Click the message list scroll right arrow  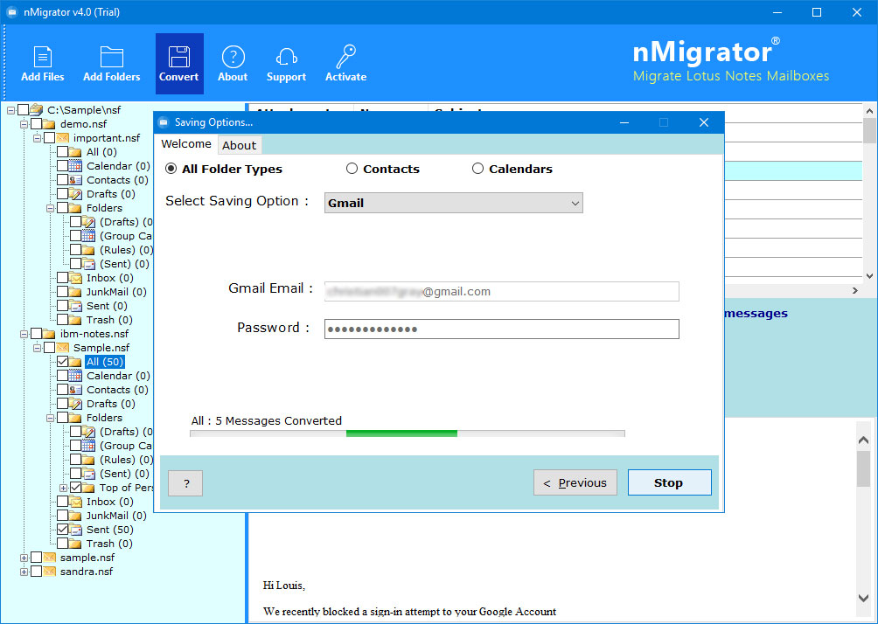click(855, 290)
